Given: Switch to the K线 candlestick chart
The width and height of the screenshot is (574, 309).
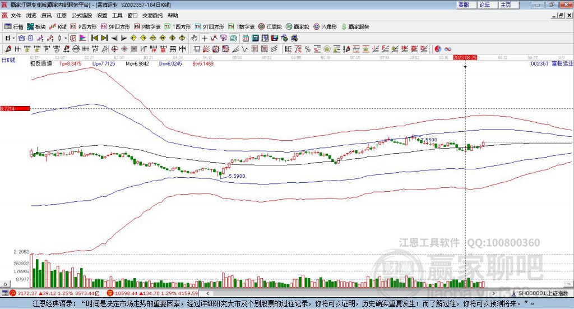Looking at the screenshot, I should tap(58, 27).
